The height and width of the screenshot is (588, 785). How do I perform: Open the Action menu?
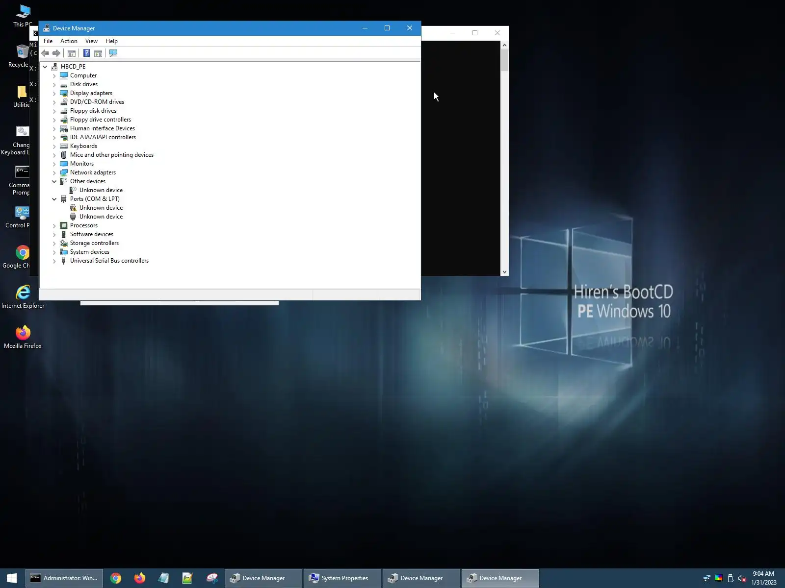pyautogui.click(x=69, y=41)
